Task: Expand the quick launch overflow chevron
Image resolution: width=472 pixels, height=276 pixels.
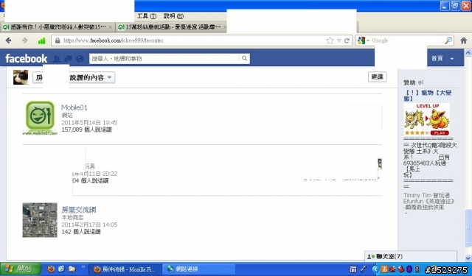Action: tap(83, 266)
